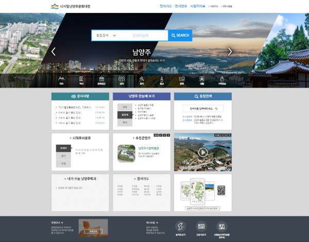Open the 통합검색 search type dropdown

pyautogui.click(x=106, y=36)
